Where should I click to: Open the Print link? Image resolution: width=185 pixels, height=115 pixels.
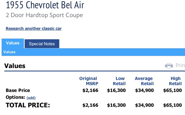coord(180,65)
